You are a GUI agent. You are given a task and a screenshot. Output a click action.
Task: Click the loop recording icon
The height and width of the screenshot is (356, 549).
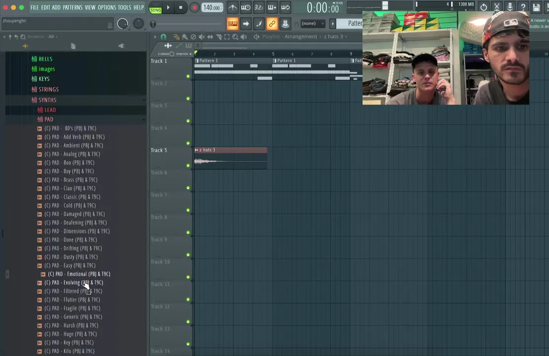tap(285, 7)
